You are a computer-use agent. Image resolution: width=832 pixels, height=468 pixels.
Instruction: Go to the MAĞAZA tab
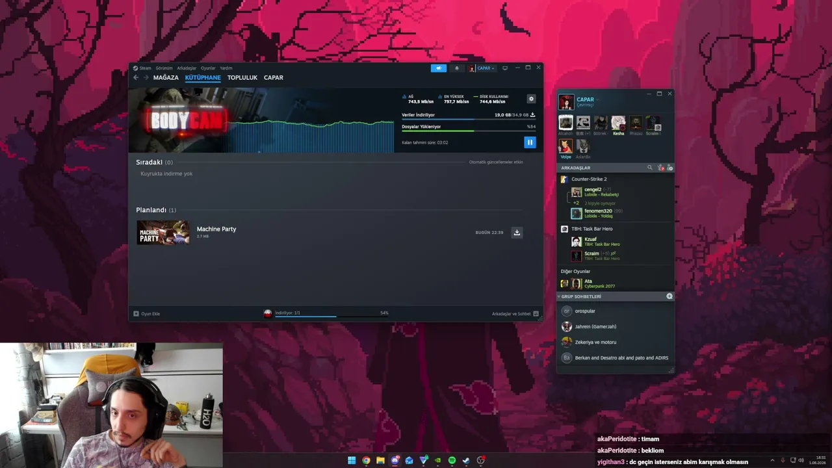click(166, 77)
